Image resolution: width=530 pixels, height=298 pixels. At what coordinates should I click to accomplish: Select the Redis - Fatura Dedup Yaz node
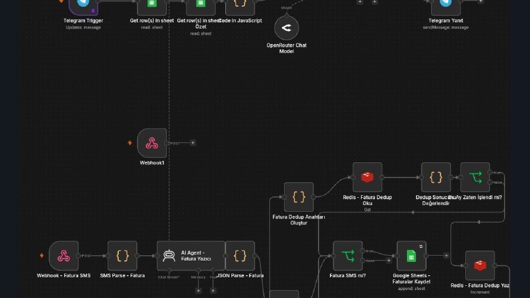point(480,265)
